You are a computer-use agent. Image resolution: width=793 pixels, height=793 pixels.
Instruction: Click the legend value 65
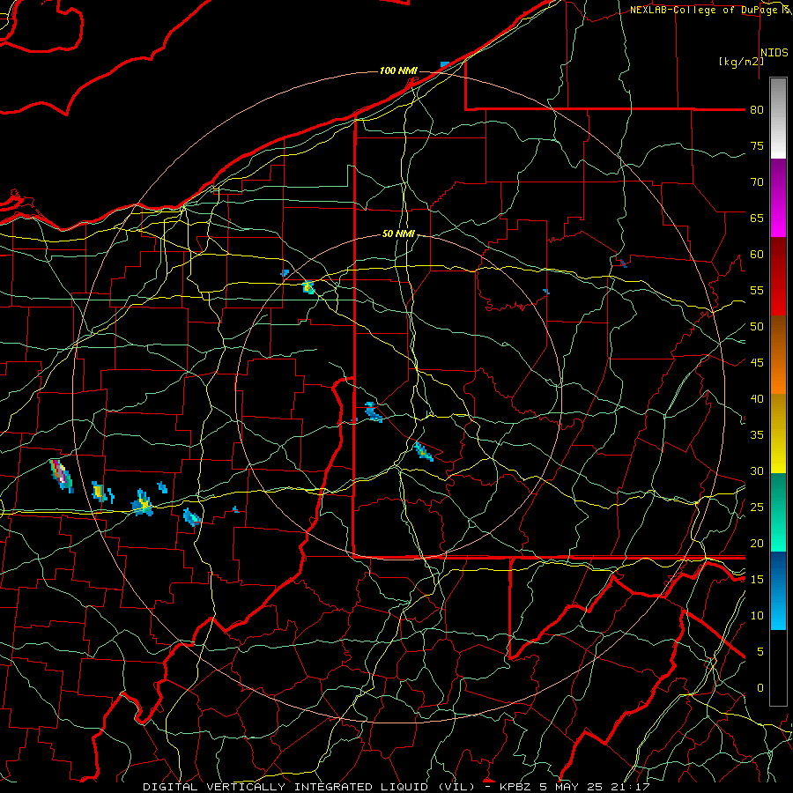tap(757, 218)
